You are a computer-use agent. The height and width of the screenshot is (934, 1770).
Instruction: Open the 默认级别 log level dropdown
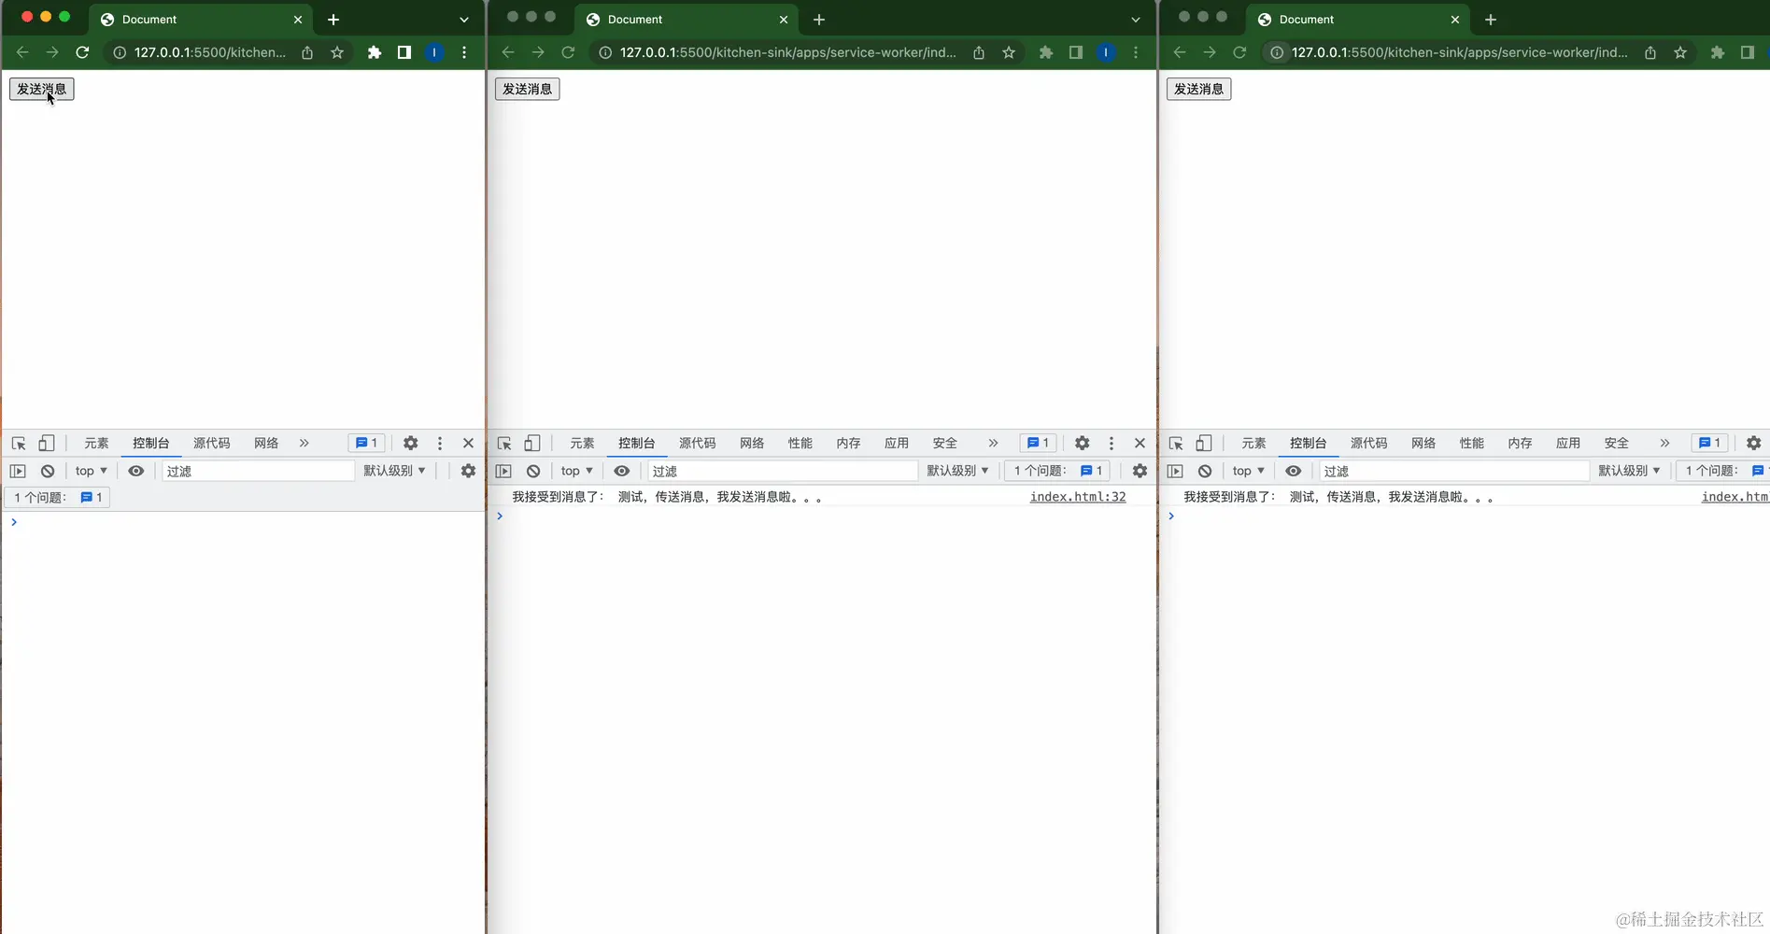point(393,471)
